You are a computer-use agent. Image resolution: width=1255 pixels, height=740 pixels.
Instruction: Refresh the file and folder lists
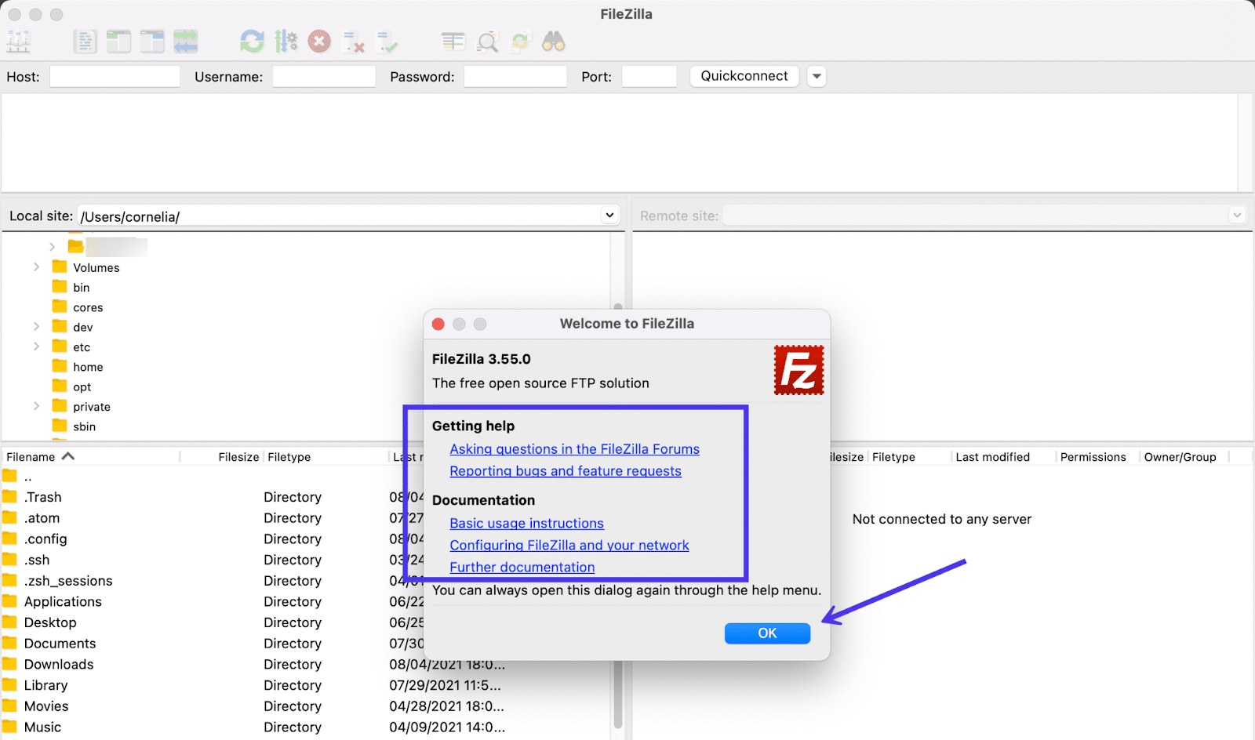252,41
